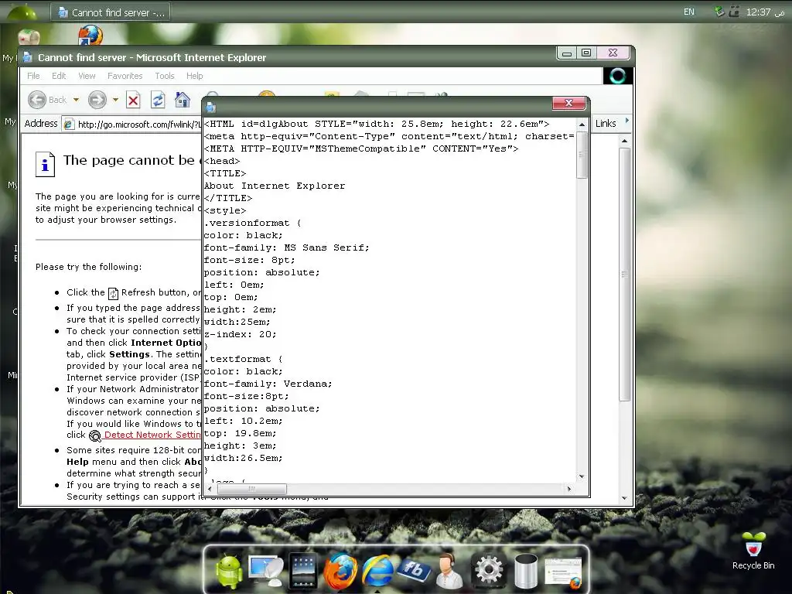The image size is (792, 594).
Task: Click the source view scroll down arrow
Action: point(582,476)
